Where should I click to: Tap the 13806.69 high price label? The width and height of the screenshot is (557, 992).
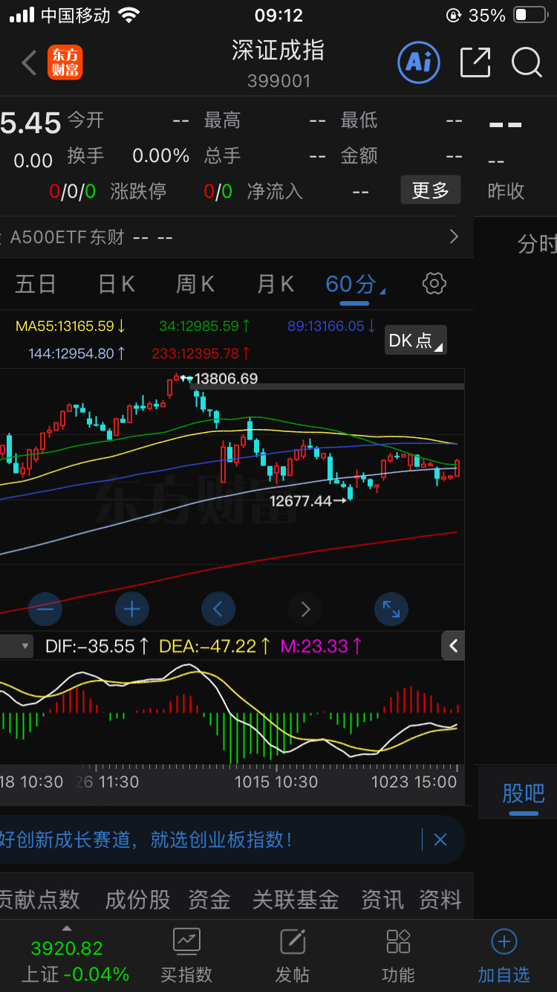[226, 379]
